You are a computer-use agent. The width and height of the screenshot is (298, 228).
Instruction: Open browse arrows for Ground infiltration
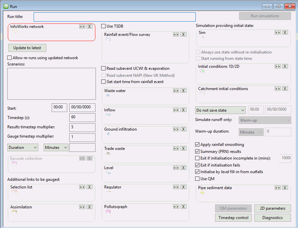pyautogui.click(x=176, y=129)
